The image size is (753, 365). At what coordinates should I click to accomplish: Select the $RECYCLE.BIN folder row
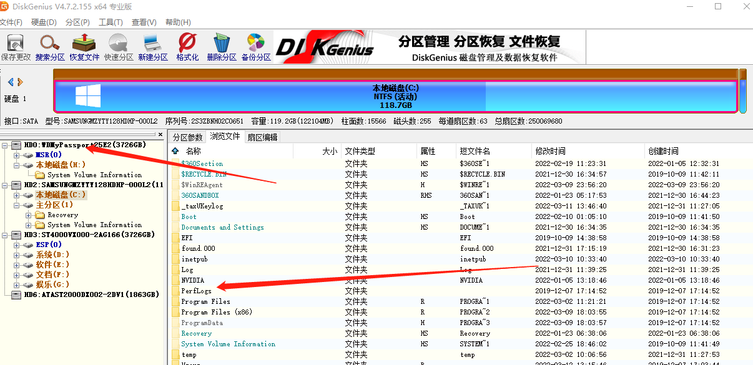(462, 174)
